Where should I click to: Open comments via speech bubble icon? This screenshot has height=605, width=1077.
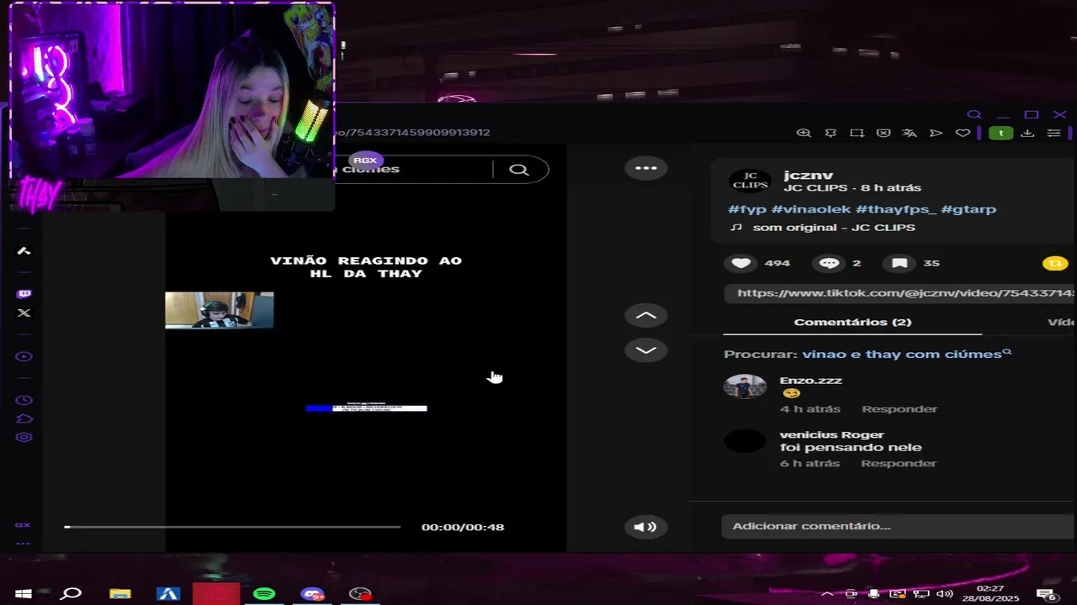(x=830, y=263)
